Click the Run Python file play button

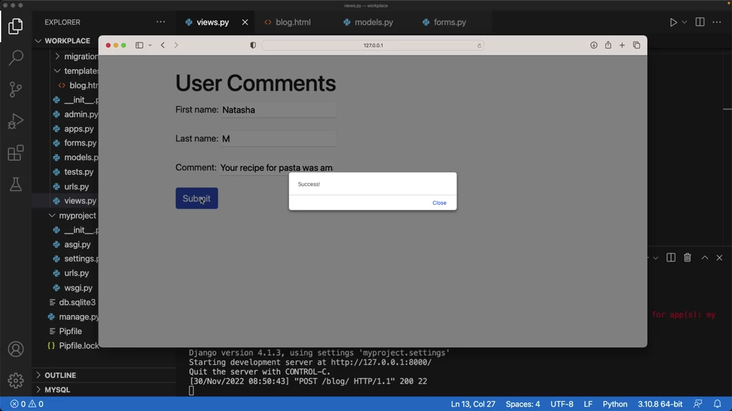click(x=674, y=22)
